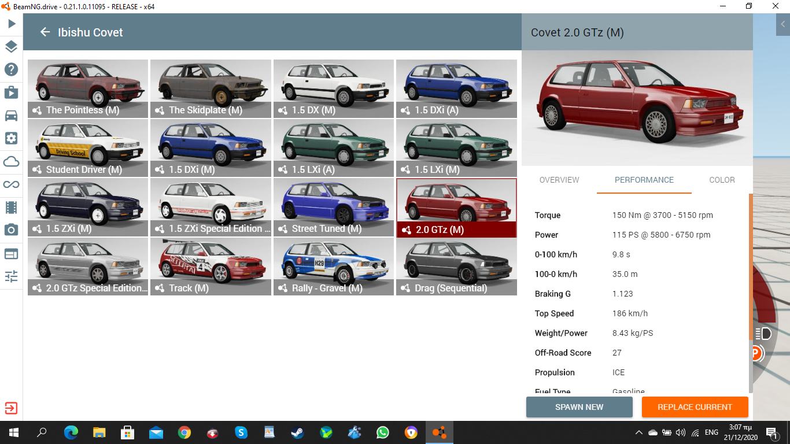Open the UI apps layout icon
The width and height of the screenshot is (790, 444).
12,253
